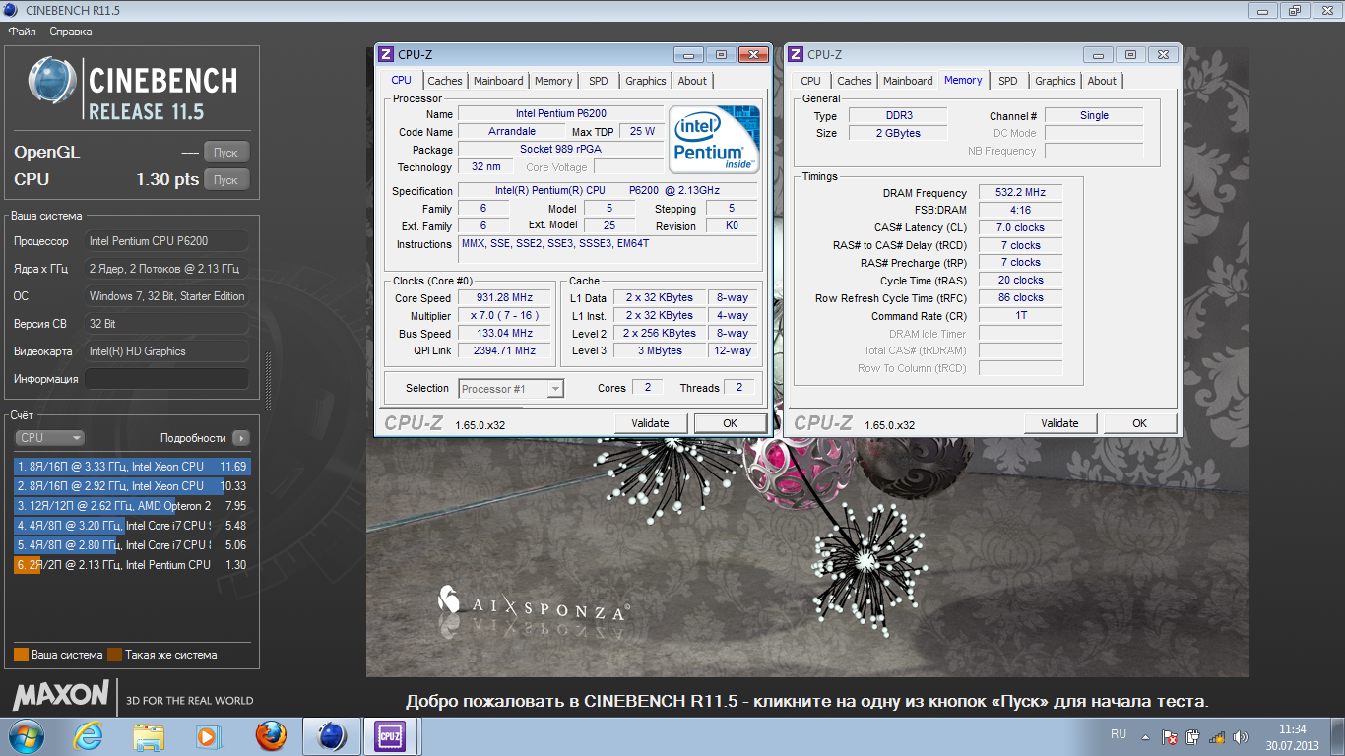
Task: Open the Action Center flag icon
Action: click(x=1170, y=736)
